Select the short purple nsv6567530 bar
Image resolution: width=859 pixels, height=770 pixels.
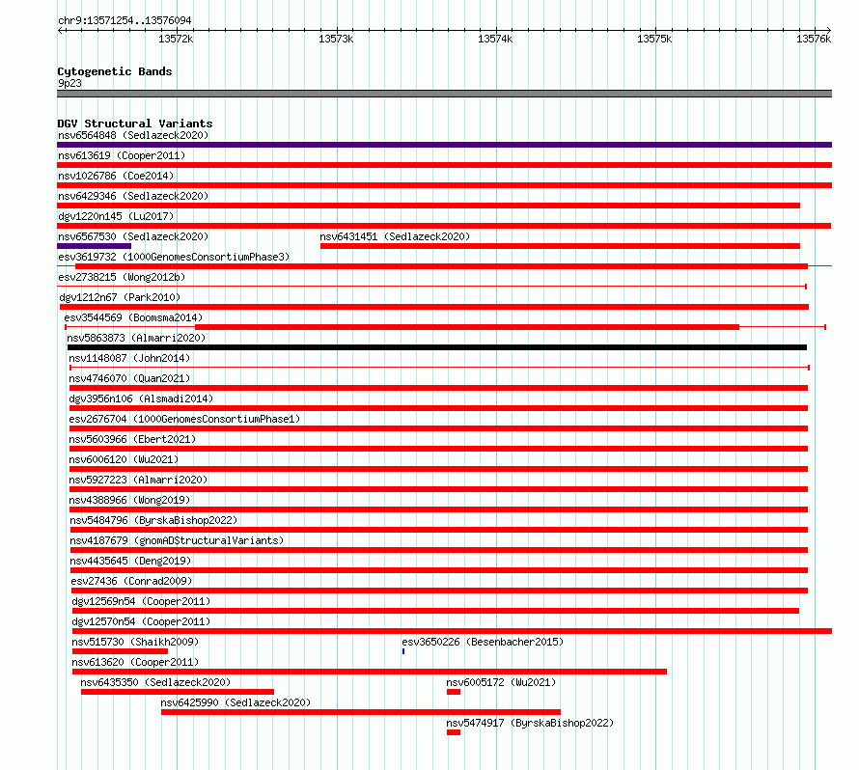(94, 246)
